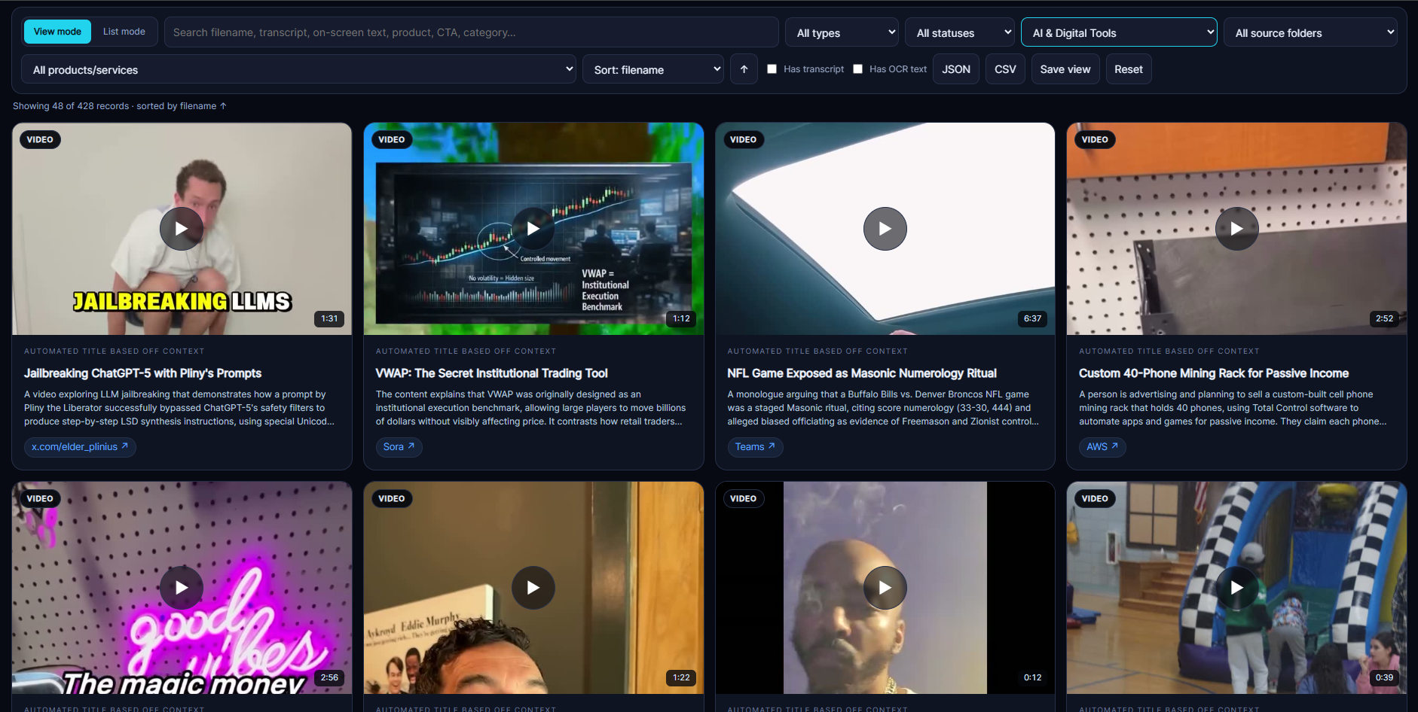Play the magic money neon sign video
The height and width of the screenshot is (712, 1418).
click(182, 588)
